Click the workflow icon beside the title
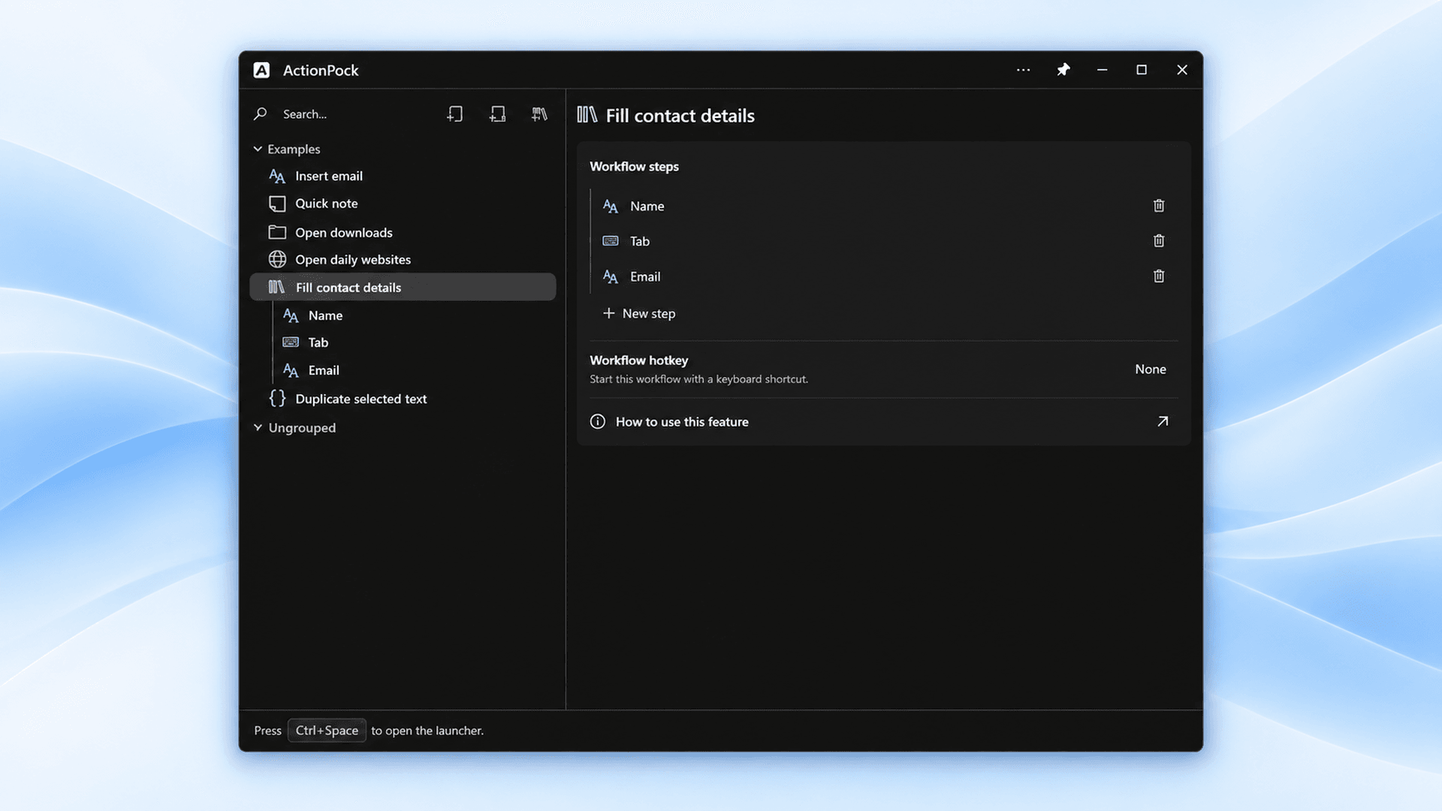Screen dimensions: 1442x811 [587, 115]
